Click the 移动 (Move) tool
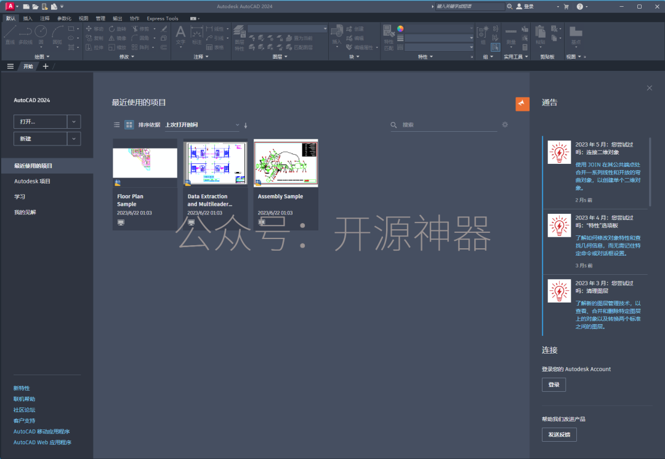665x459 pixels. pyautogui.click(x=95, y=29)
